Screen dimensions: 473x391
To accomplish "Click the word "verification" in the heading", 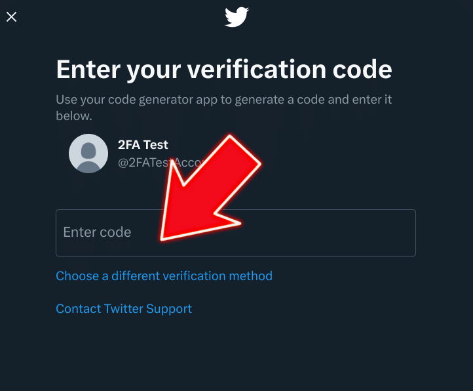I will pyautogui.click(x=257, y=69).
